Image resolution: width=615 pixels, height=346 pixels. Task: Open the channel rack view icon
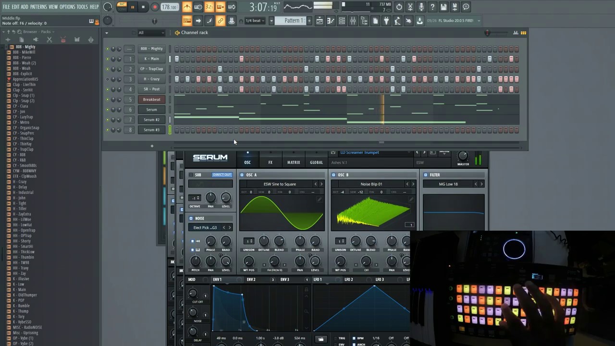click(342, 21)
